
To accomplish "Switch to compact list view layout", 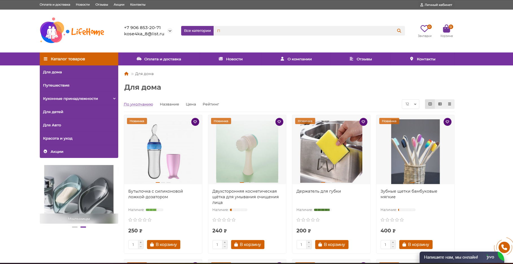I will pyautogui.click(x=450, y=104).
